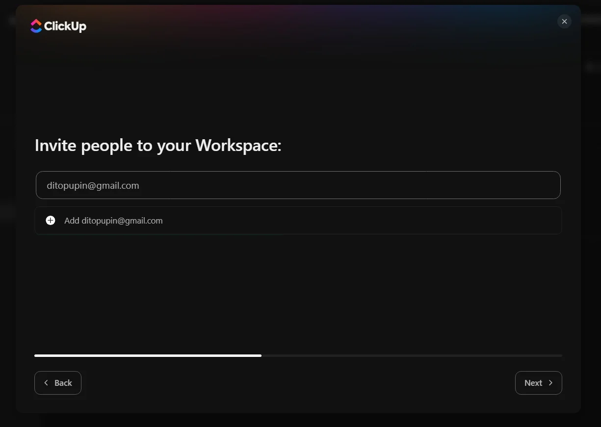Click the Invite people to your Workspace heading

tap(158, 146)
